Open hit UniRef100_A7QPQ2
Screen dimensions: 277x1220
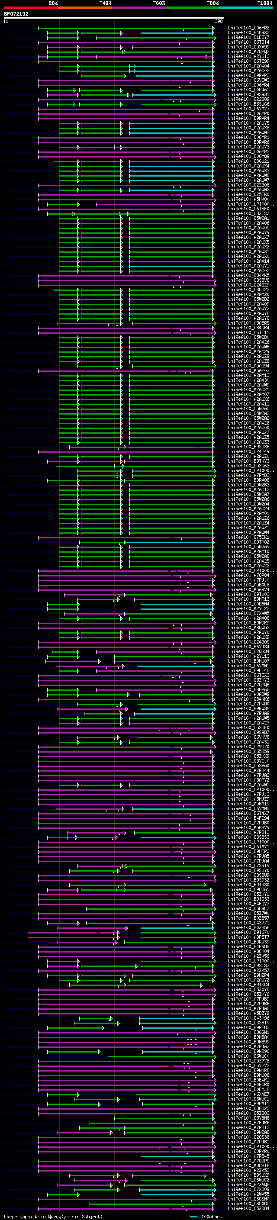point(248,52)
